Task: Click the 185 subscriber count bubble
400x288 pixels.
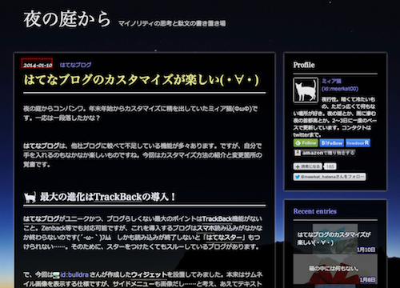Action: pyautogui.click(x=330, y=166)
